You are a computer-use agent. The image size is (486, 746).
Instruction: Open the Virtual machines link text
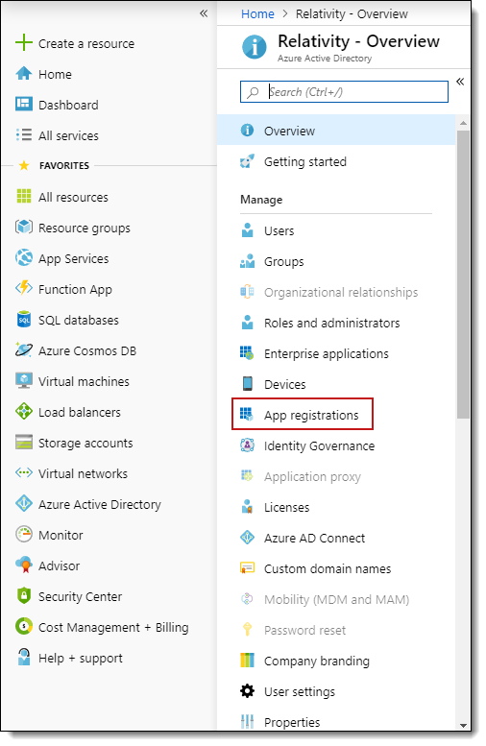pyautogui.click(x=84, y=381)
